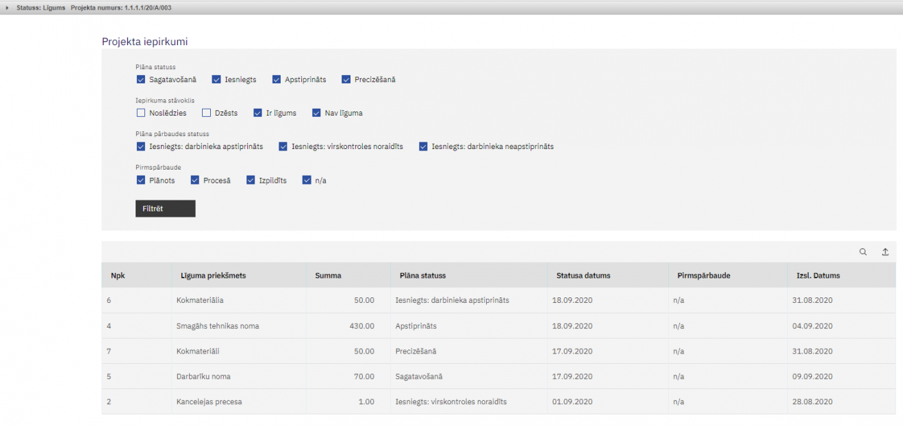Toggle the Nav līguma checkbox

click(x=316, y=113)
